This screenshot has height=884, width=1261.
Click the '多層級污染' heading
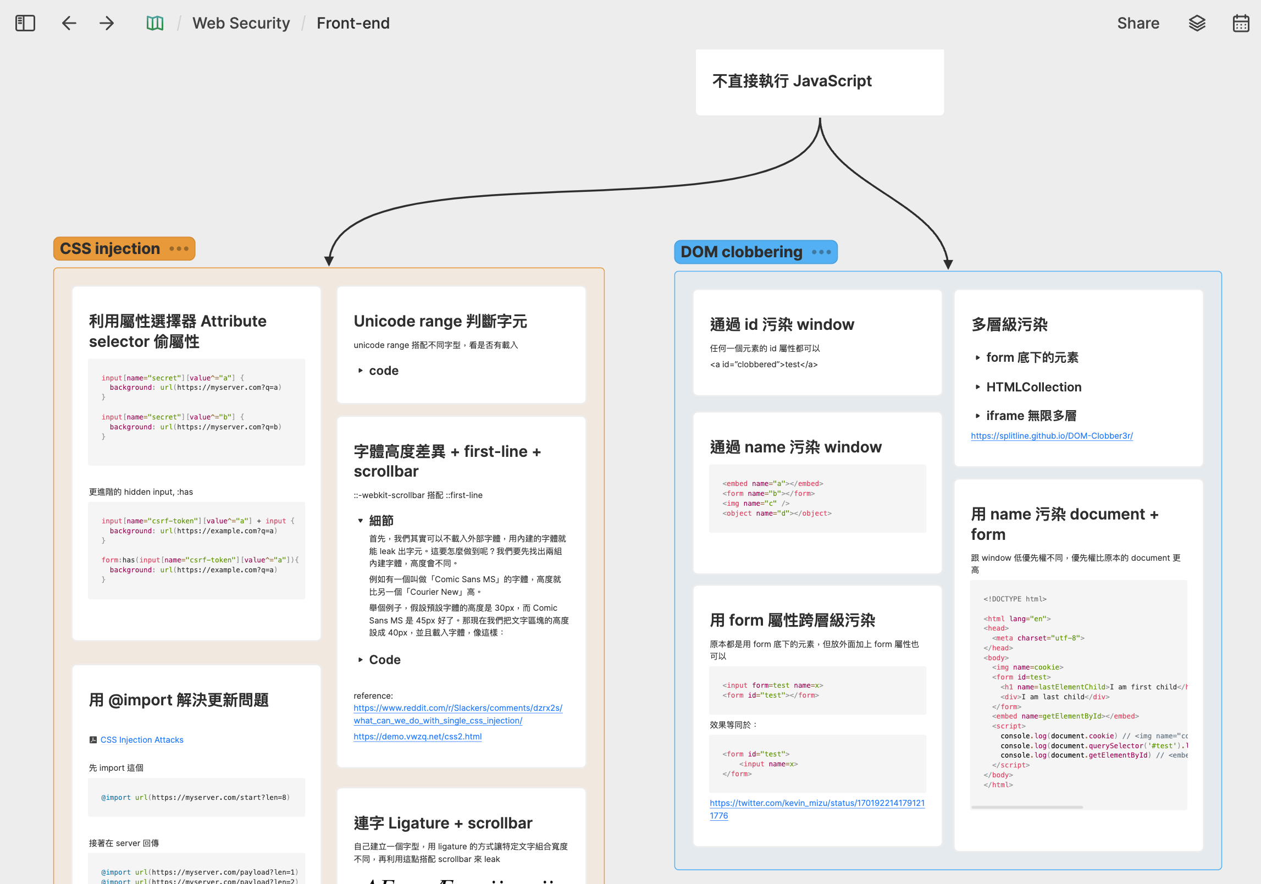(x=1009, y=324)
